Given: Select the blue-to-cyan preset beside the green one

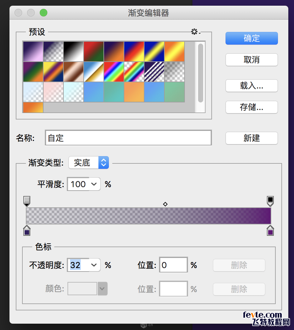Looking at the screenshot, I should click(x=154, y=92).
